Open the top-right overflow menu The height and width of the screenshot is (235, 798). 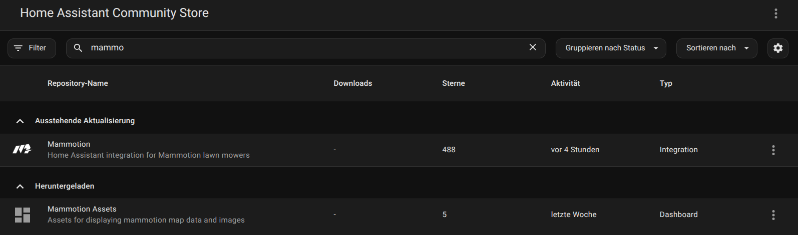coord(775,13)
